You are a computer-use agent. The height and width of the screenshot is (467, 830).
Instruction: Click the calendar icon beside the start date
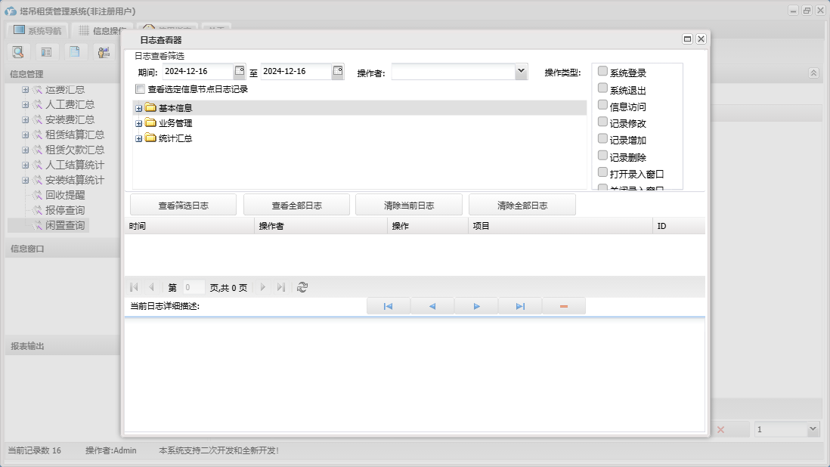240,71
